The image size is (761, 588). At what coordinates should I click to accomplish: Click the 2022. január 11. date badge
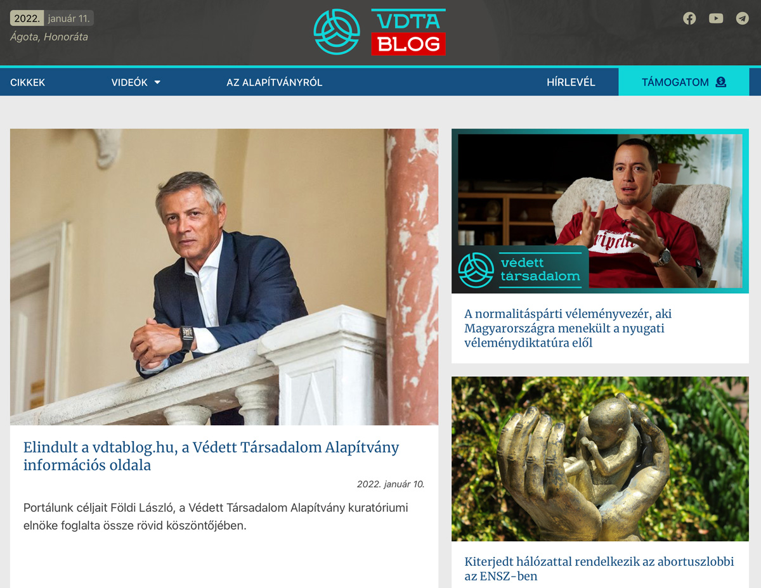click(51, 18)
